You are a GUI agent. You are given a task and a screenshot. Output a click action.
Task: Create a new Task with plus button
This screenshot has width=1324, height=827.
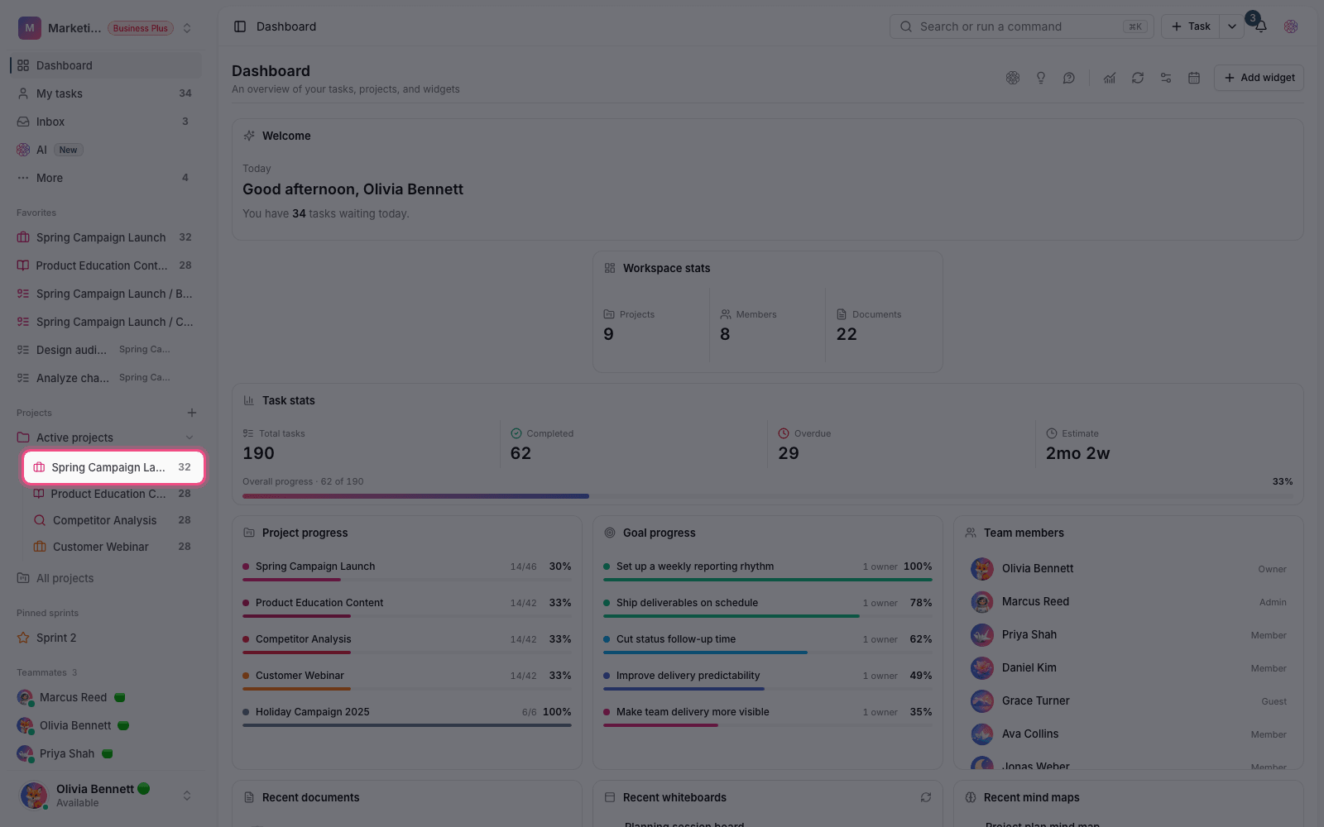1191,26
